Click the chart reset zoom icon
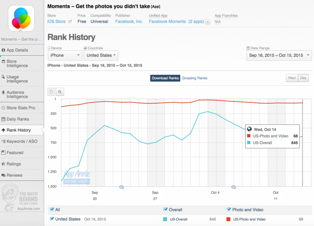 coord(51,92)
